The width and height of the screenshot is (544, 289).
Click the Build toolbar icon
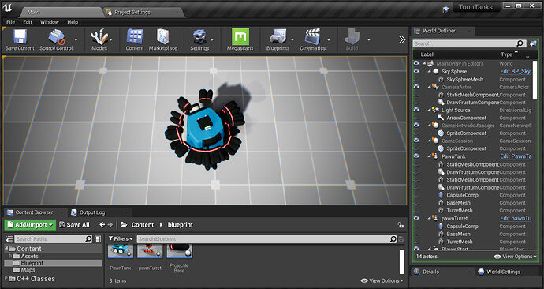[x=352, y=37]
